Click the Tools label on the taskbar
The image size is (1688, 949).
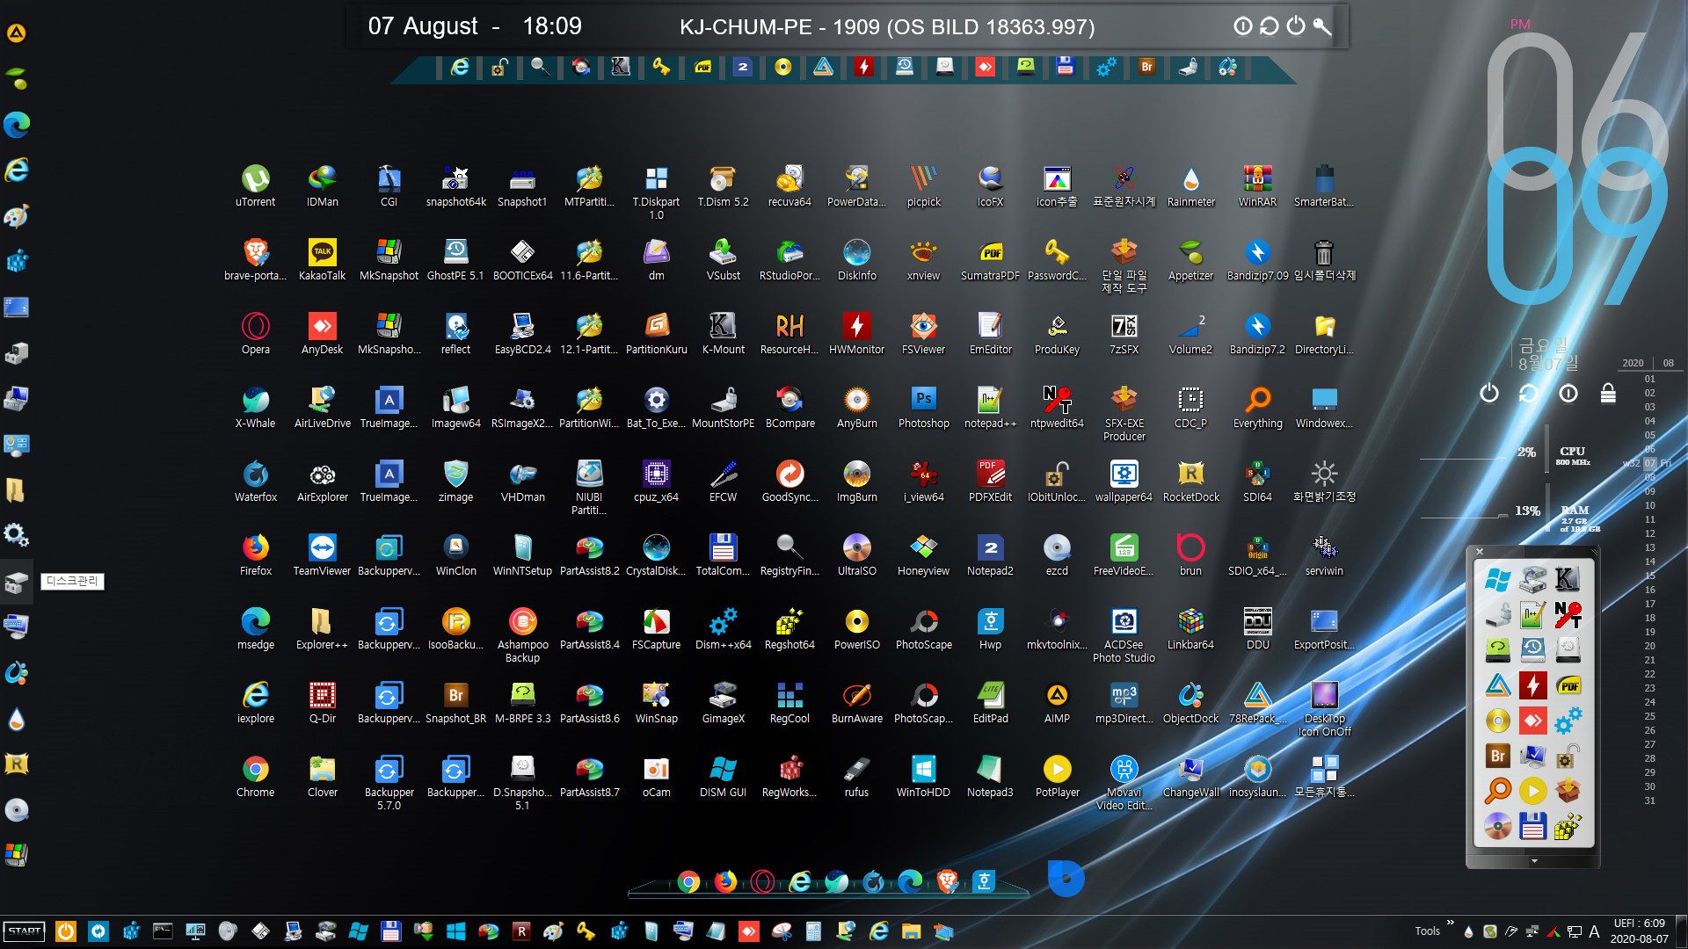coord(1427,931)
